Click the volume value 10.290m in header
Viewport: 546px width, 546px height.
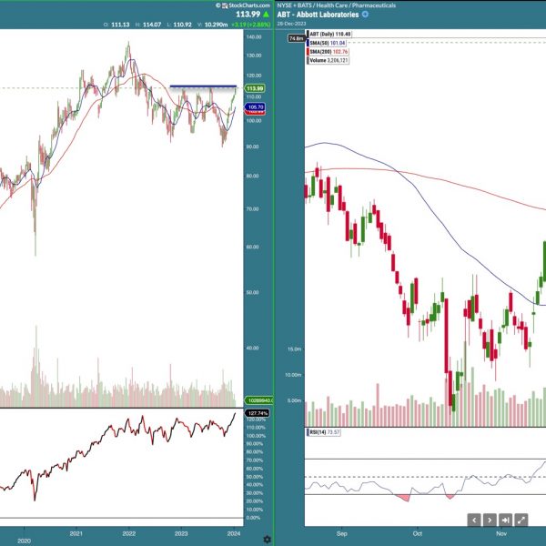(216, 25)
